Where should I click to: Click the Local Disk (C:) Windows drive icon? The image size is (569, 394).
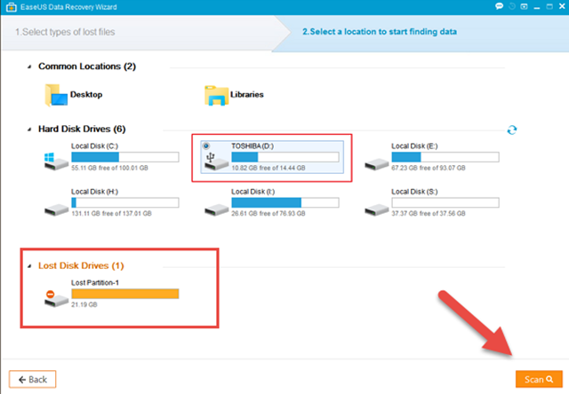(56, 162)
